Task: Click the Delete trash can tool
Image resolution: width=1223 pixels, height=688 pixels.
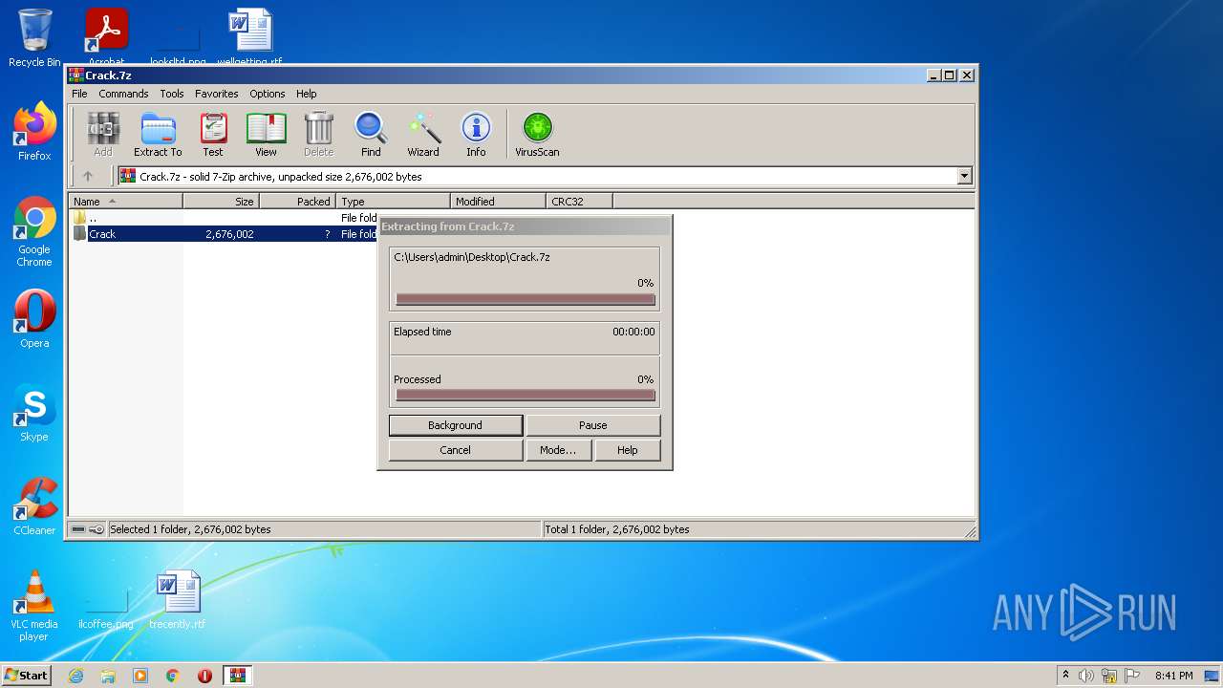Action: click(x=318, y=134)
